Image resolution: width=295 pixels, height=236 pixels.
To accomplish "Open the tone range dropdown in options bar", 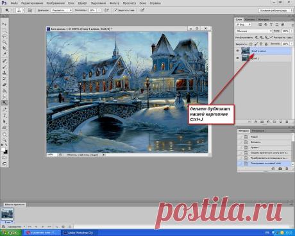I will [x=62, y=10].
